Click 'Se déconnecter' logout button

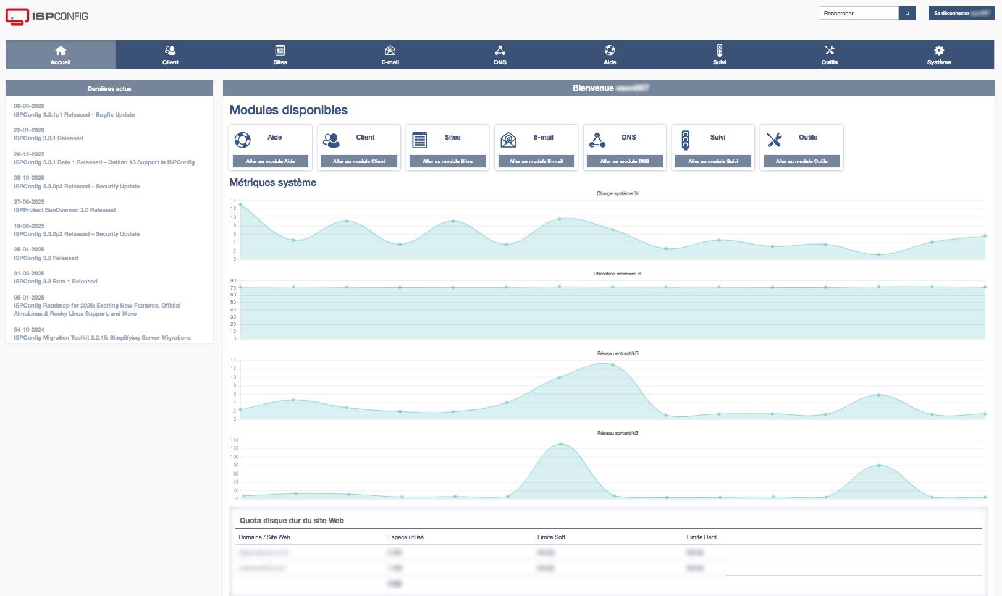click(x=961, y=13)
